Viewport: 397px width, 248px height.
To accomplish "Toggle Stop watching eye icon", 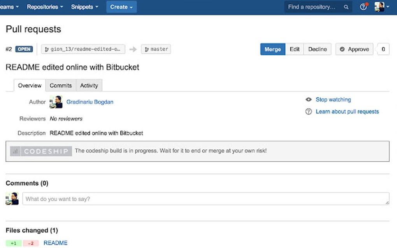I will point(309,100).
